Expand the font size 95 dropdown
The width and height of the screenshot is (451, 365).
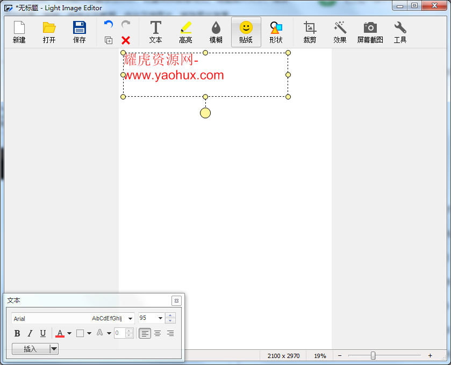(160, 319)
